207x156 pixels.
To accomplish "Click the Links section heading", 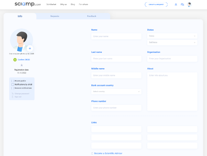I will [94, 123].
